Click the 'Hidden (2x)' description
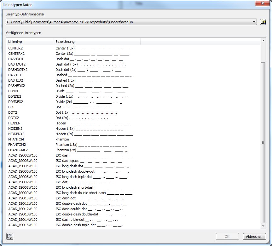The image size is (272, 246). pyautogui.click(x=94, y=134)
